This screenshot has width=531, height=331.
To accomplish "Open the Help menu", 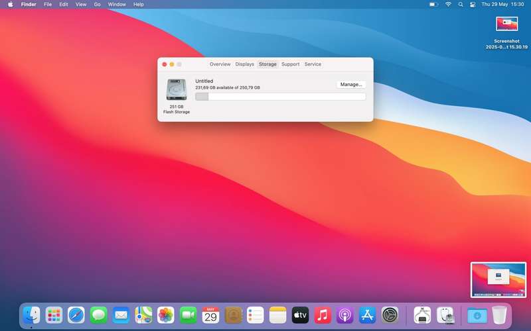I will coord(139,5).
